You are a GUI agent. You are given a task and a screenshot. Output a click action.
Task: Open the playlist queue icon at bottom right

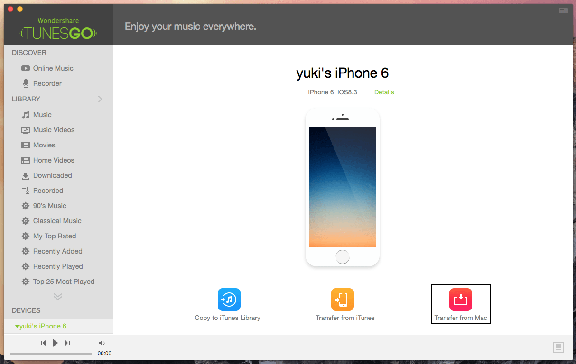tap(558, 347)
